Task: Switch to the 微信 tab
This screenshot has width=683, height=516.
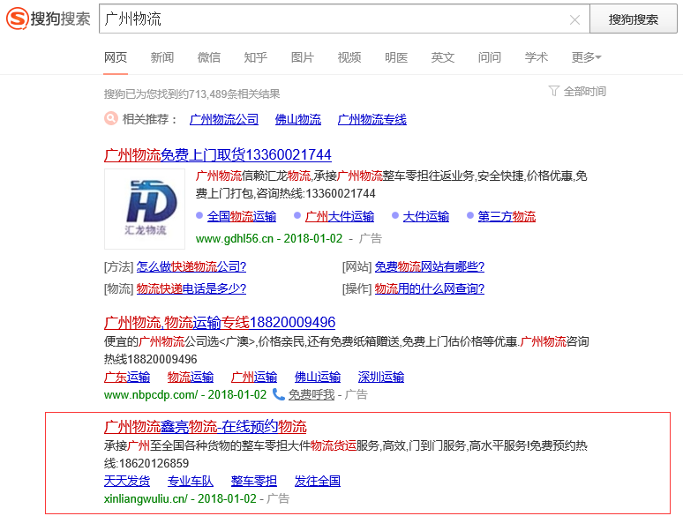Action: click(208, 57)
